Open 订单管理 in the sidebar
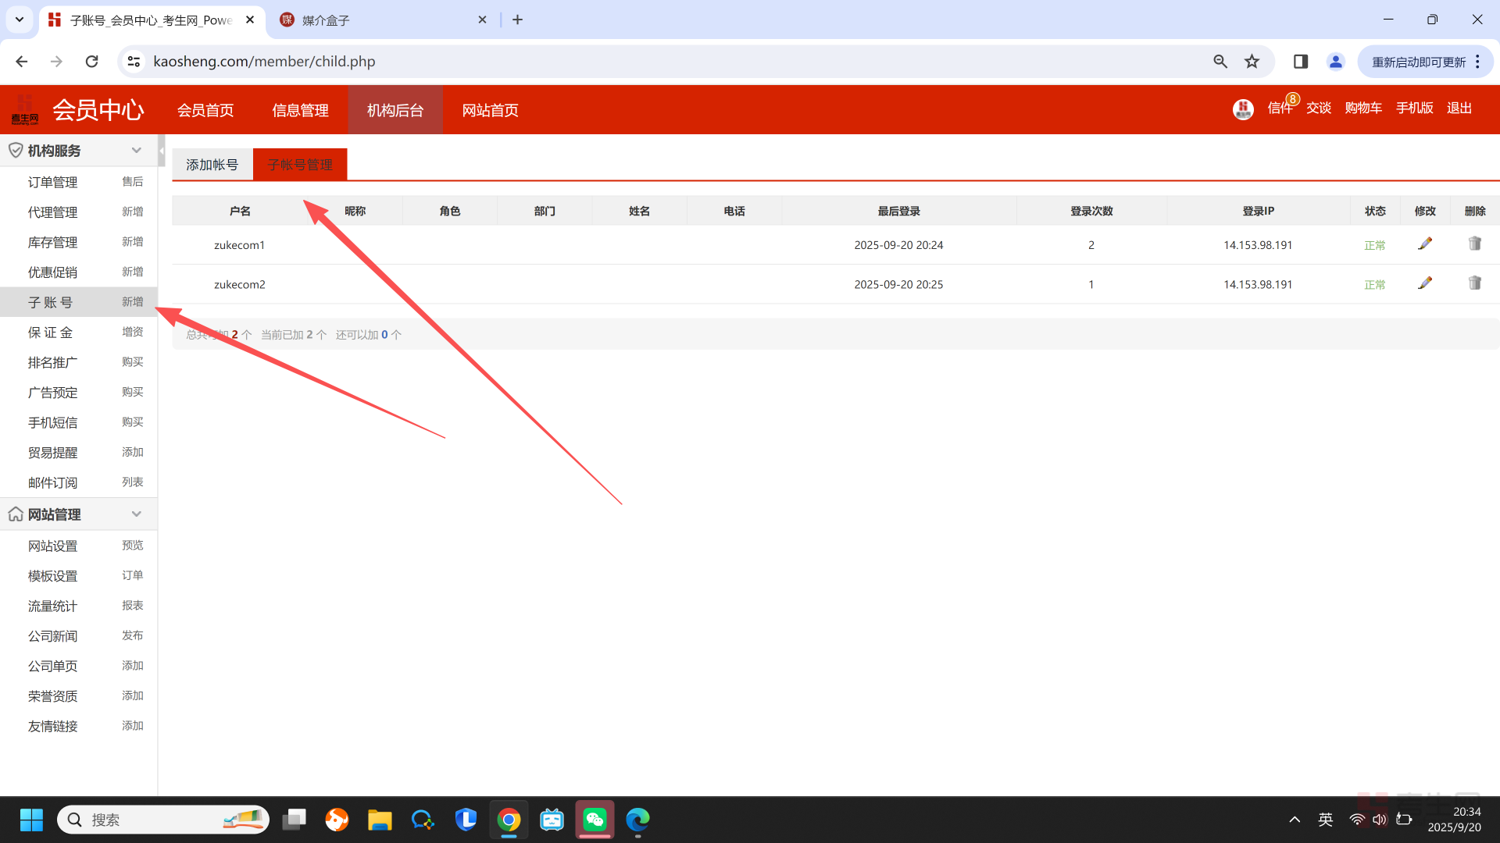 coord(52,182)
